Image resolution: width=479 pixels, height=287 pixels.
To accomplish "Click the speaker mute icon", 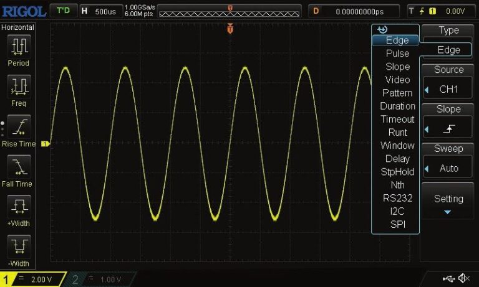I will click(464, 278).
